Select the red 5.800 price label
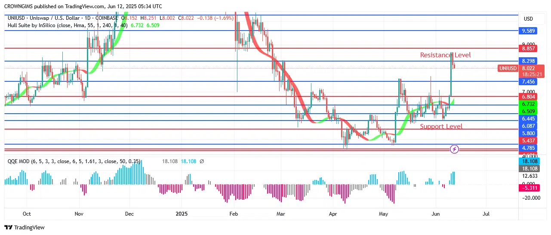The height and width of the screenshot is (235, 551). click(x=528, y=133)
